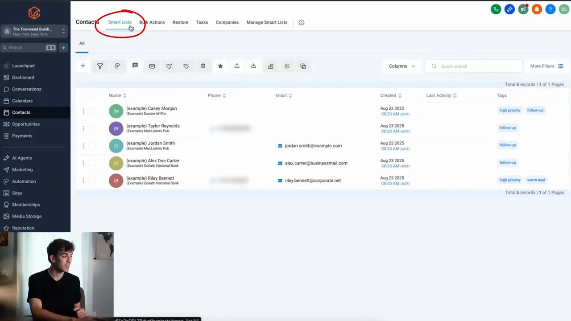
Task: Click the email icon to send bulk email
Action: [152, 66]
